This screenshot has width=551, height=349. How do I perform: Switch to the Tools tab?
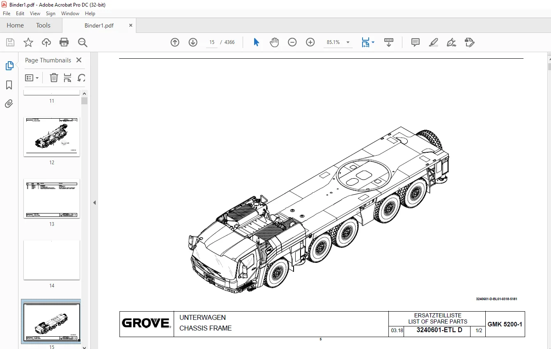coord(43,25)
